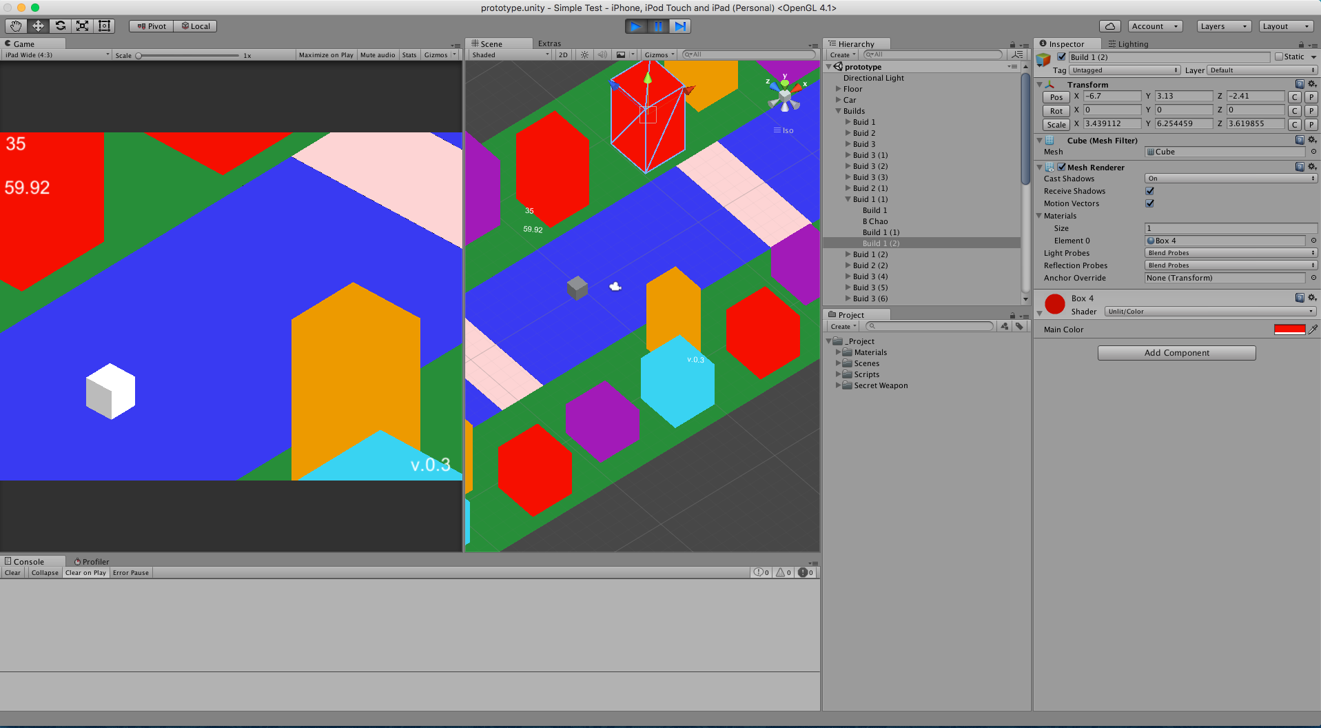
Task: Toggle the Static checkbox
Action: (1279, 57)
